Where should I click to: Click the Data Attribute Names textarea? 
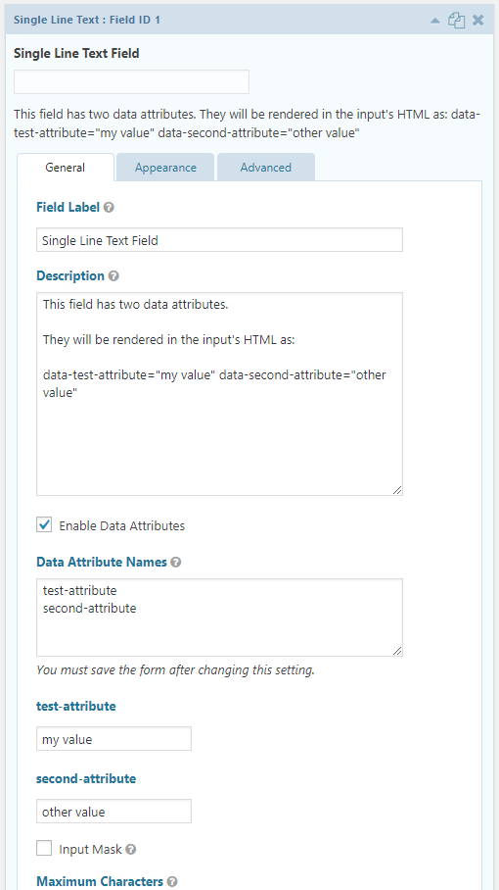point(220,618)
